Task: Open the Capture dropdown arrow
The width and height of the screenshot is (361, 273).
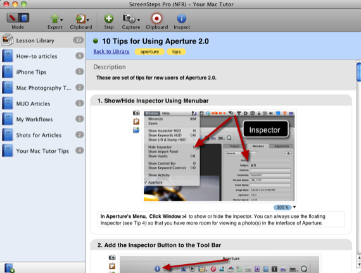Action: [x=139, y=20]
